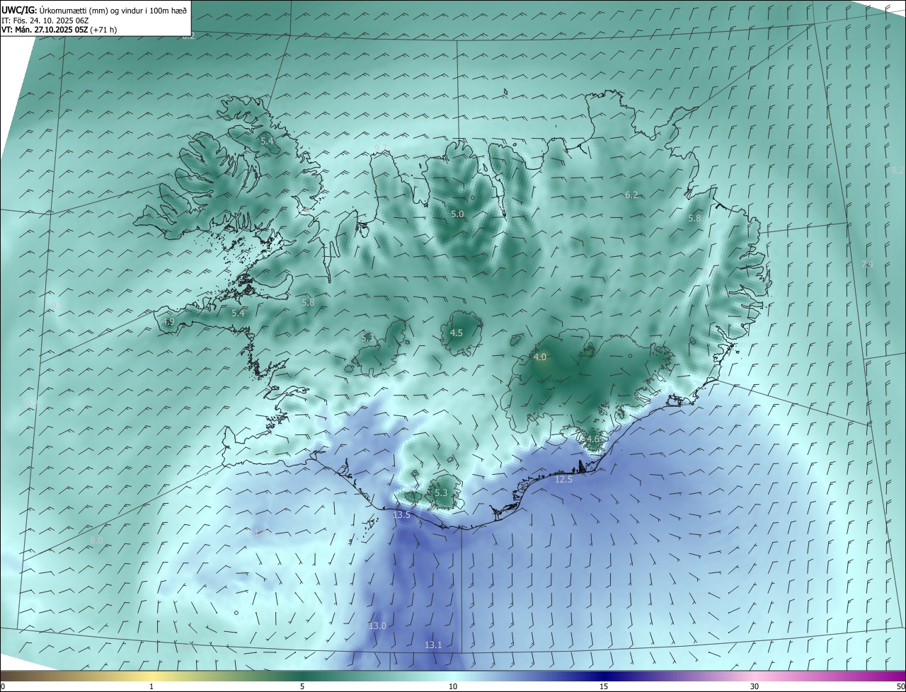Select the 6.2 value in the northeast
The image size is (906, 692).
[631, 195]
